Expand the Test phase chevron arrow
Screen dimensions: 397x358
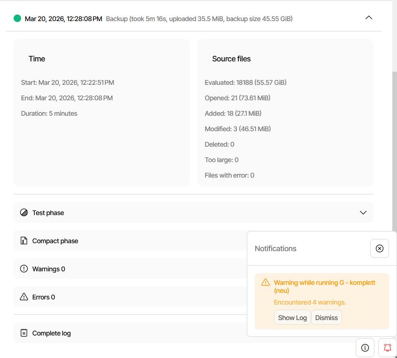363,213
